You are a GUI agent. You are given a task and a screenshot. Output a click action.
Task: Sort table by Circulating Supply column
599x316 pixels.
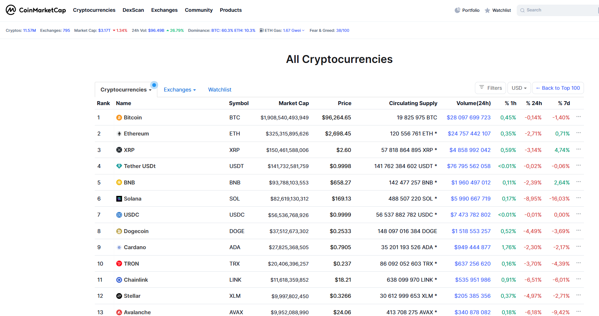[413, 103]
